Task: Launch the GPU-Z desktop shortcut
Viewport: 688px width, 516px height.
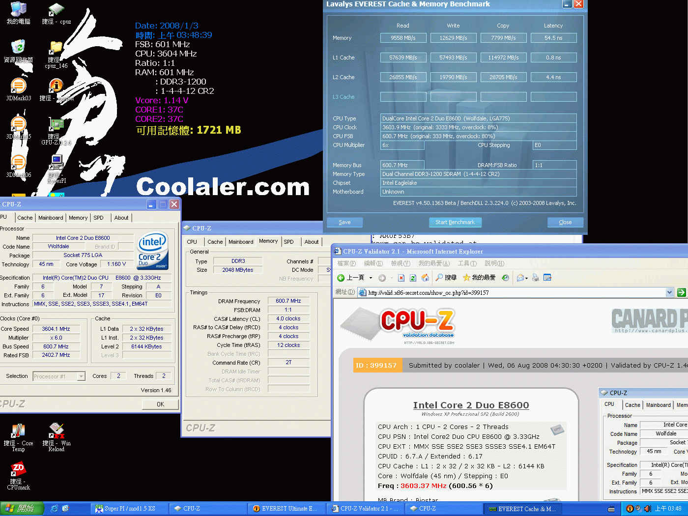Action: [56, 131]
